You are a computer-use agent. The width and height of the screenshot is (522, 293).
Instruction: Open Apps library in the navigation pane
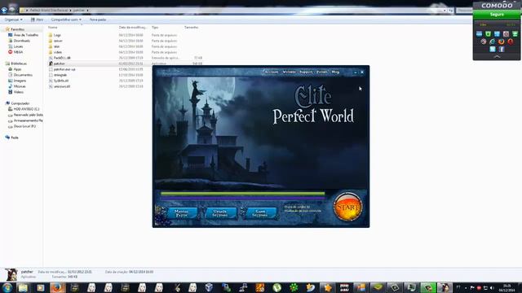coord(17,69)
